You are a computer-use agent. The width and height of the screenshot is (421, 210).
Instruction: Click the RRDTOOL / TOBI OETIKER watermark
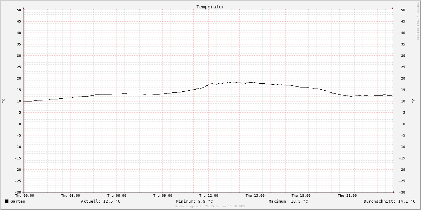click(x=417, y=21)
